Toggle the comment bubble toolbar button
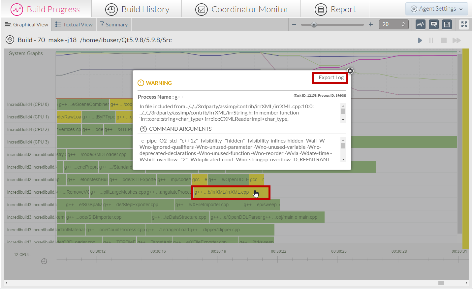 click(434, 24)
